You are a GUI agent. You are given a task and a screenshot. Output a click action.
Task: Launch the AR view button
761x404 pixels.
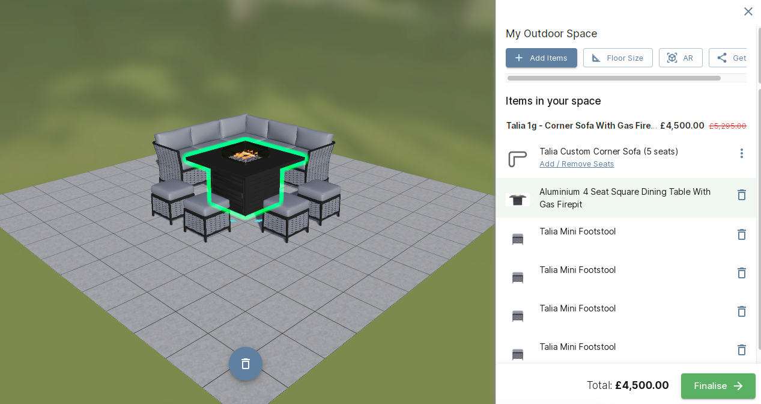click(x=681, y=58)
